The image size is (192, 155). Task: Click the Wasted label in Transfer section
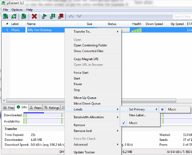click(165, 135)
